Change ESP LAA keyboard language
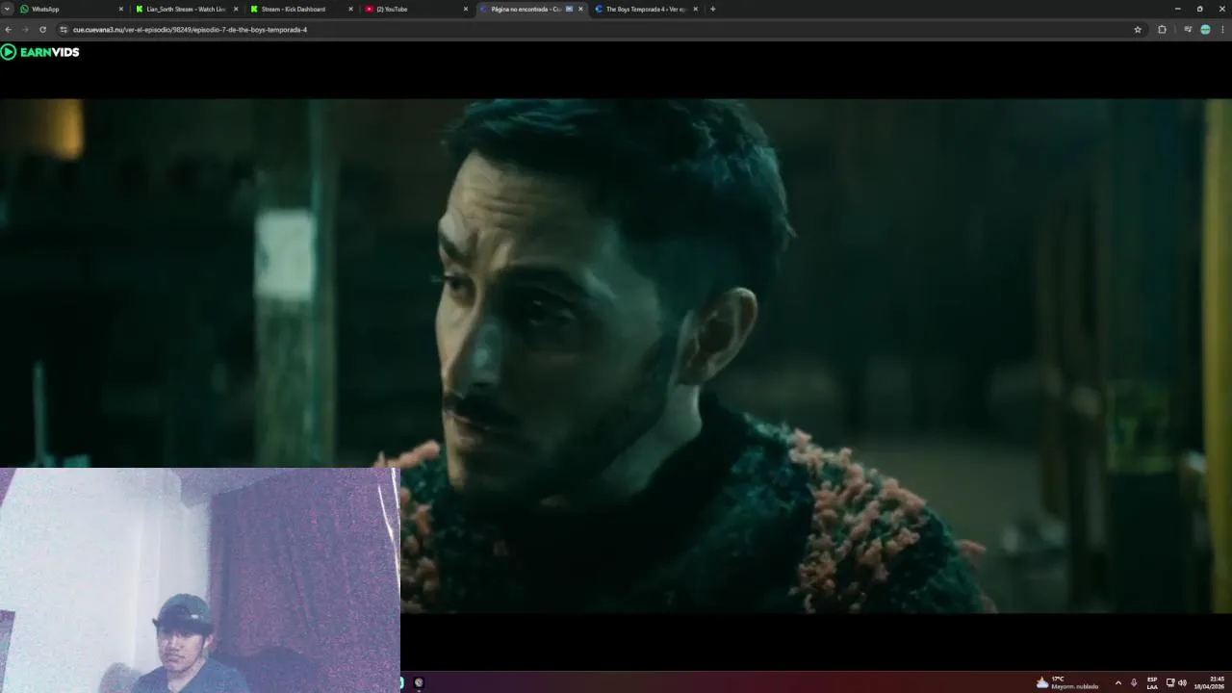This screenshot has width=1232, height=693. (1152, 682)
